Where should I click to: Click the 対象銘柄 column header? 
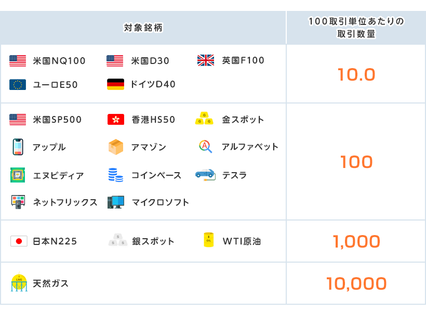point(143,28)
